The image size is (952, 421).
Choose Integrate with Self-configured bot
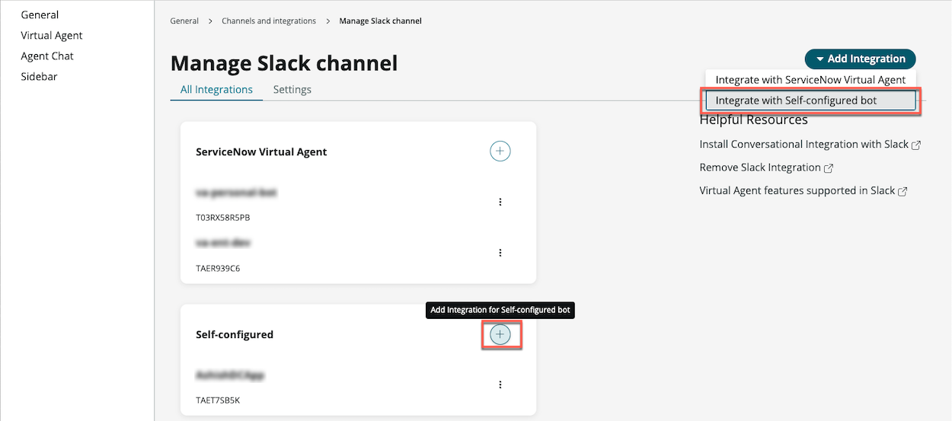point(810,100)
